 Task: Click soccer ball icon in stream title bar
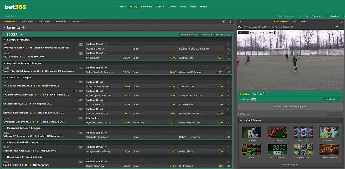click(240, 27)
